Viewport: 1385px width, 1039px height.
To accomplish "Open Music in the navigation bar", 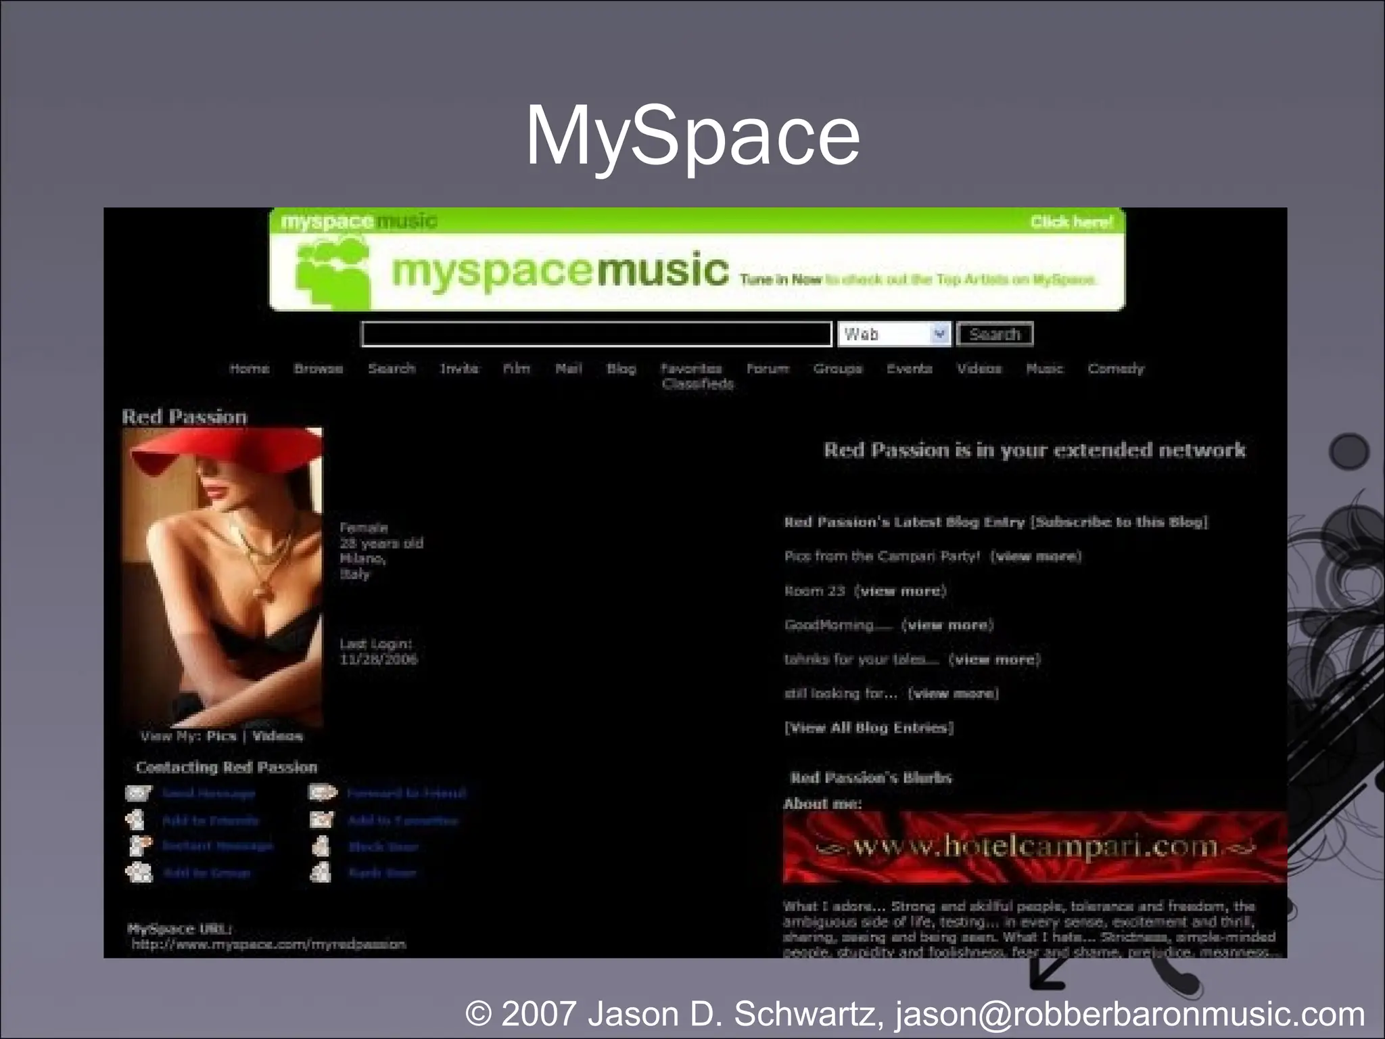I will (x=1044, y=369).
